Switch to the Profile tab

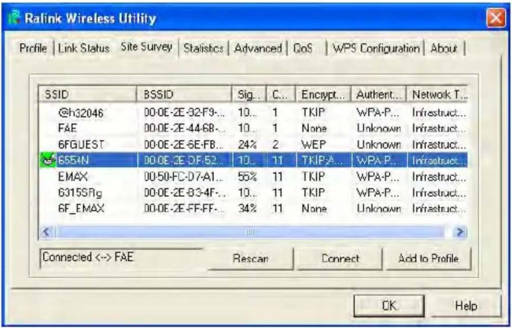click(x=33, y=49)
